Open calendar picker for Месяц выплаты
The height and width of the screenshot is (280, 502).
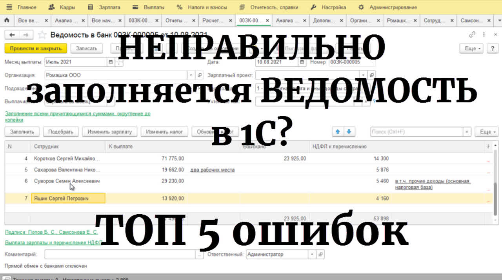click(111, 62)
